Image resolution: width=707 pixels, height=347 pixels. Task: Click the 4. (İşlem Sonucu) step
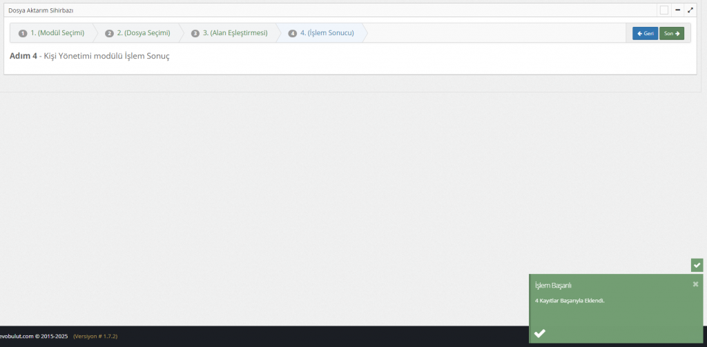[x=327, y=33]
